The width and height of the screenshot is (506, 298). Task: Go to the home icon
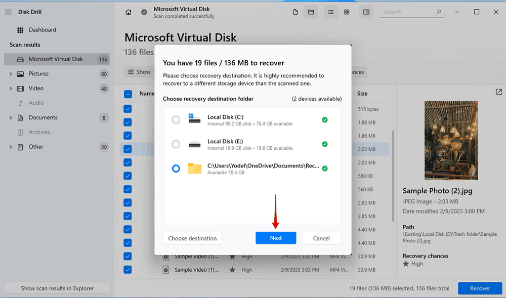129,12
